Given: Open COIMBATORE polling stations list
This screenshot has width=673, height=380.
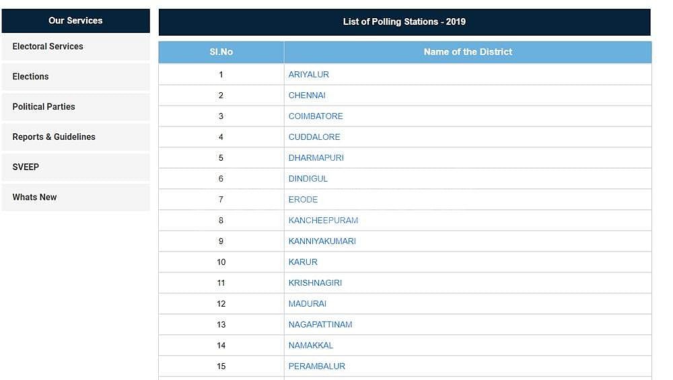Looking at the screenshot, I should 316,116.
